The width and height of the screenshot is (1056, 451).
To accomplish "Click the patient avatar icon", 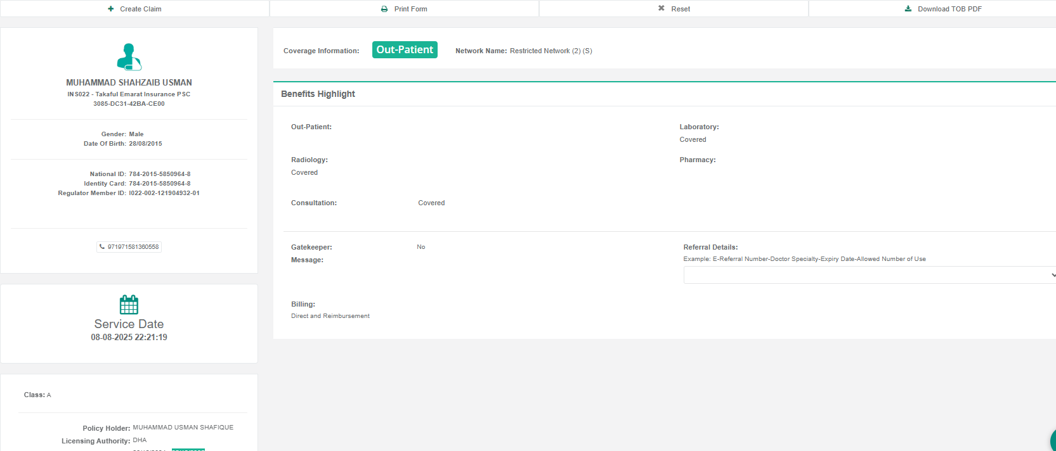I will (129, 57).
